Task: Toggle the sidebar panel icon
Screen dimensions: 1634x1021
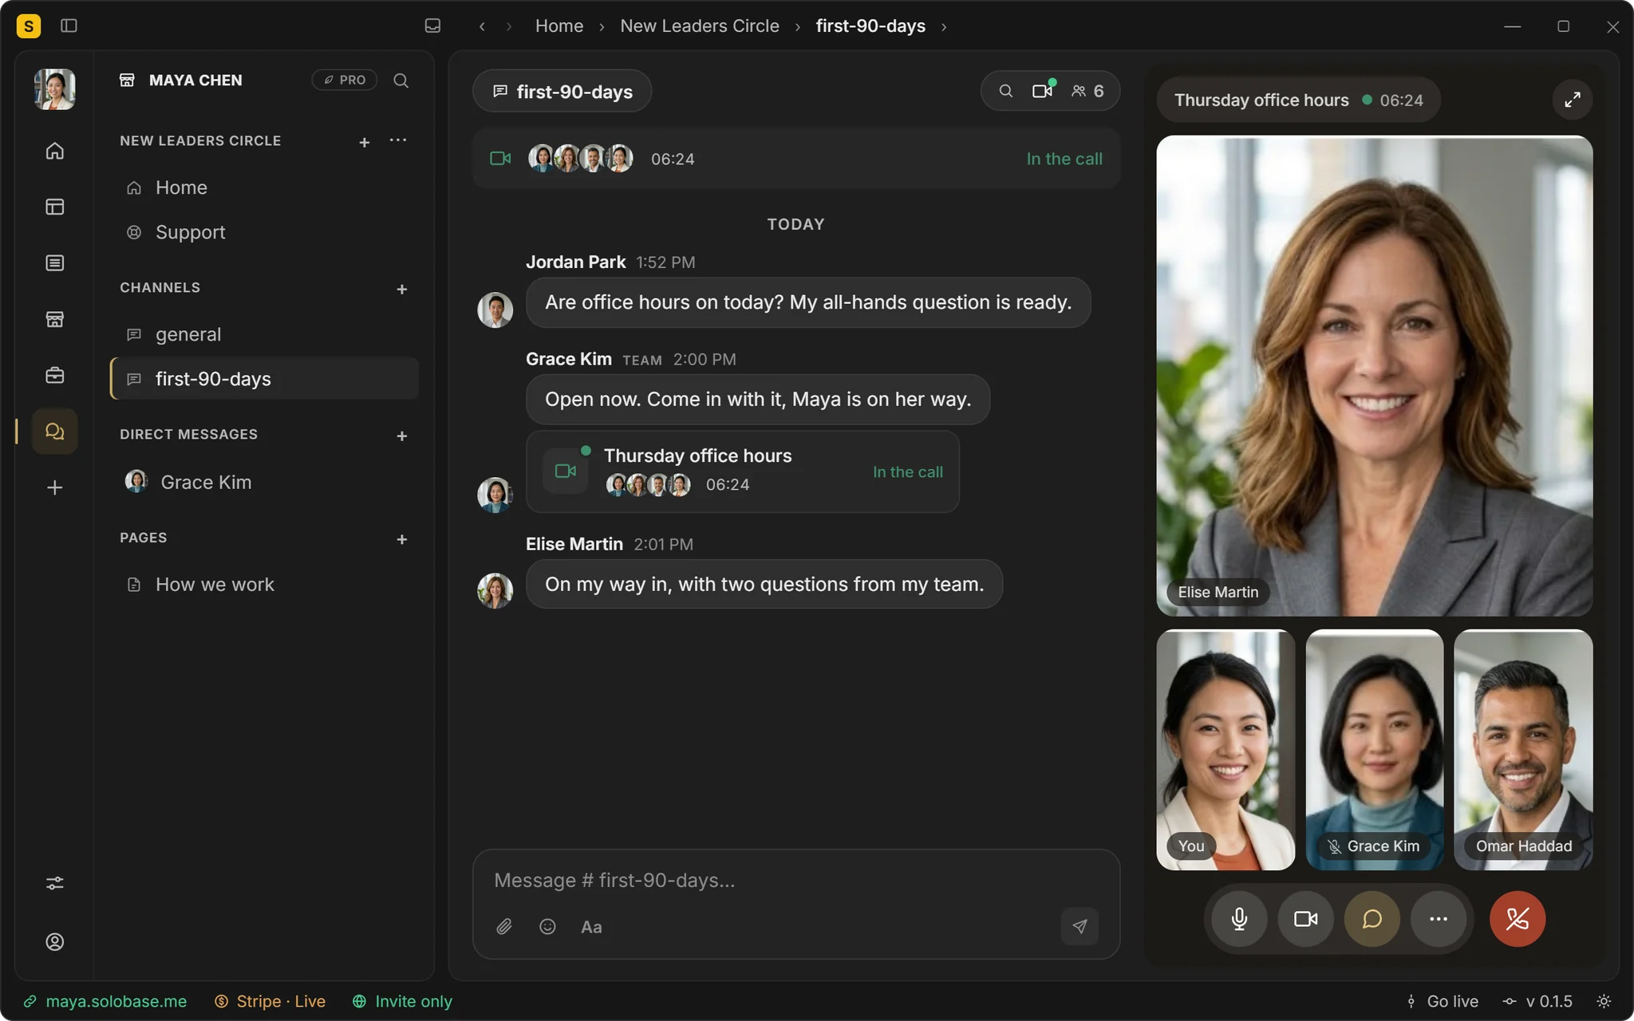Action: pos(69,26)
